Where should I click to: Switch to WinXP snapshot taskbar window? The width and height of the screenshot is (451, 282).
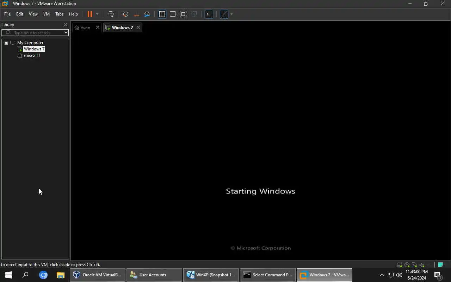pyautogui.click(x=211, y=275)
